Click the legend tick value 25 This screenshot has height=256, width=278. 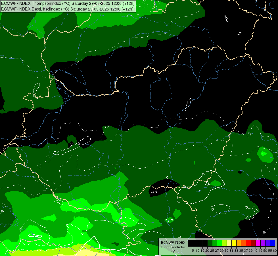pos(212,251)
